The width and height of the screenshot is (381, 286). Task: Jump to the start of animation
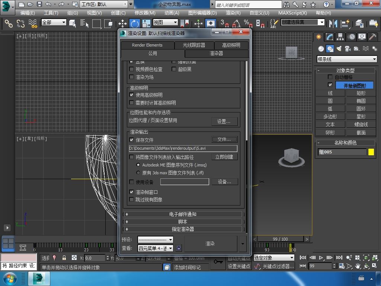[303, 258]
